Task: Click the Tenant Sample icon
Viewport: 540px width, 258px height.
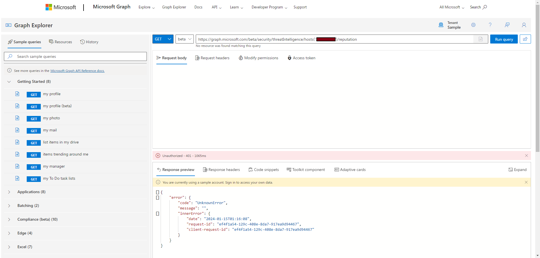Action: [x=441, y=25]
